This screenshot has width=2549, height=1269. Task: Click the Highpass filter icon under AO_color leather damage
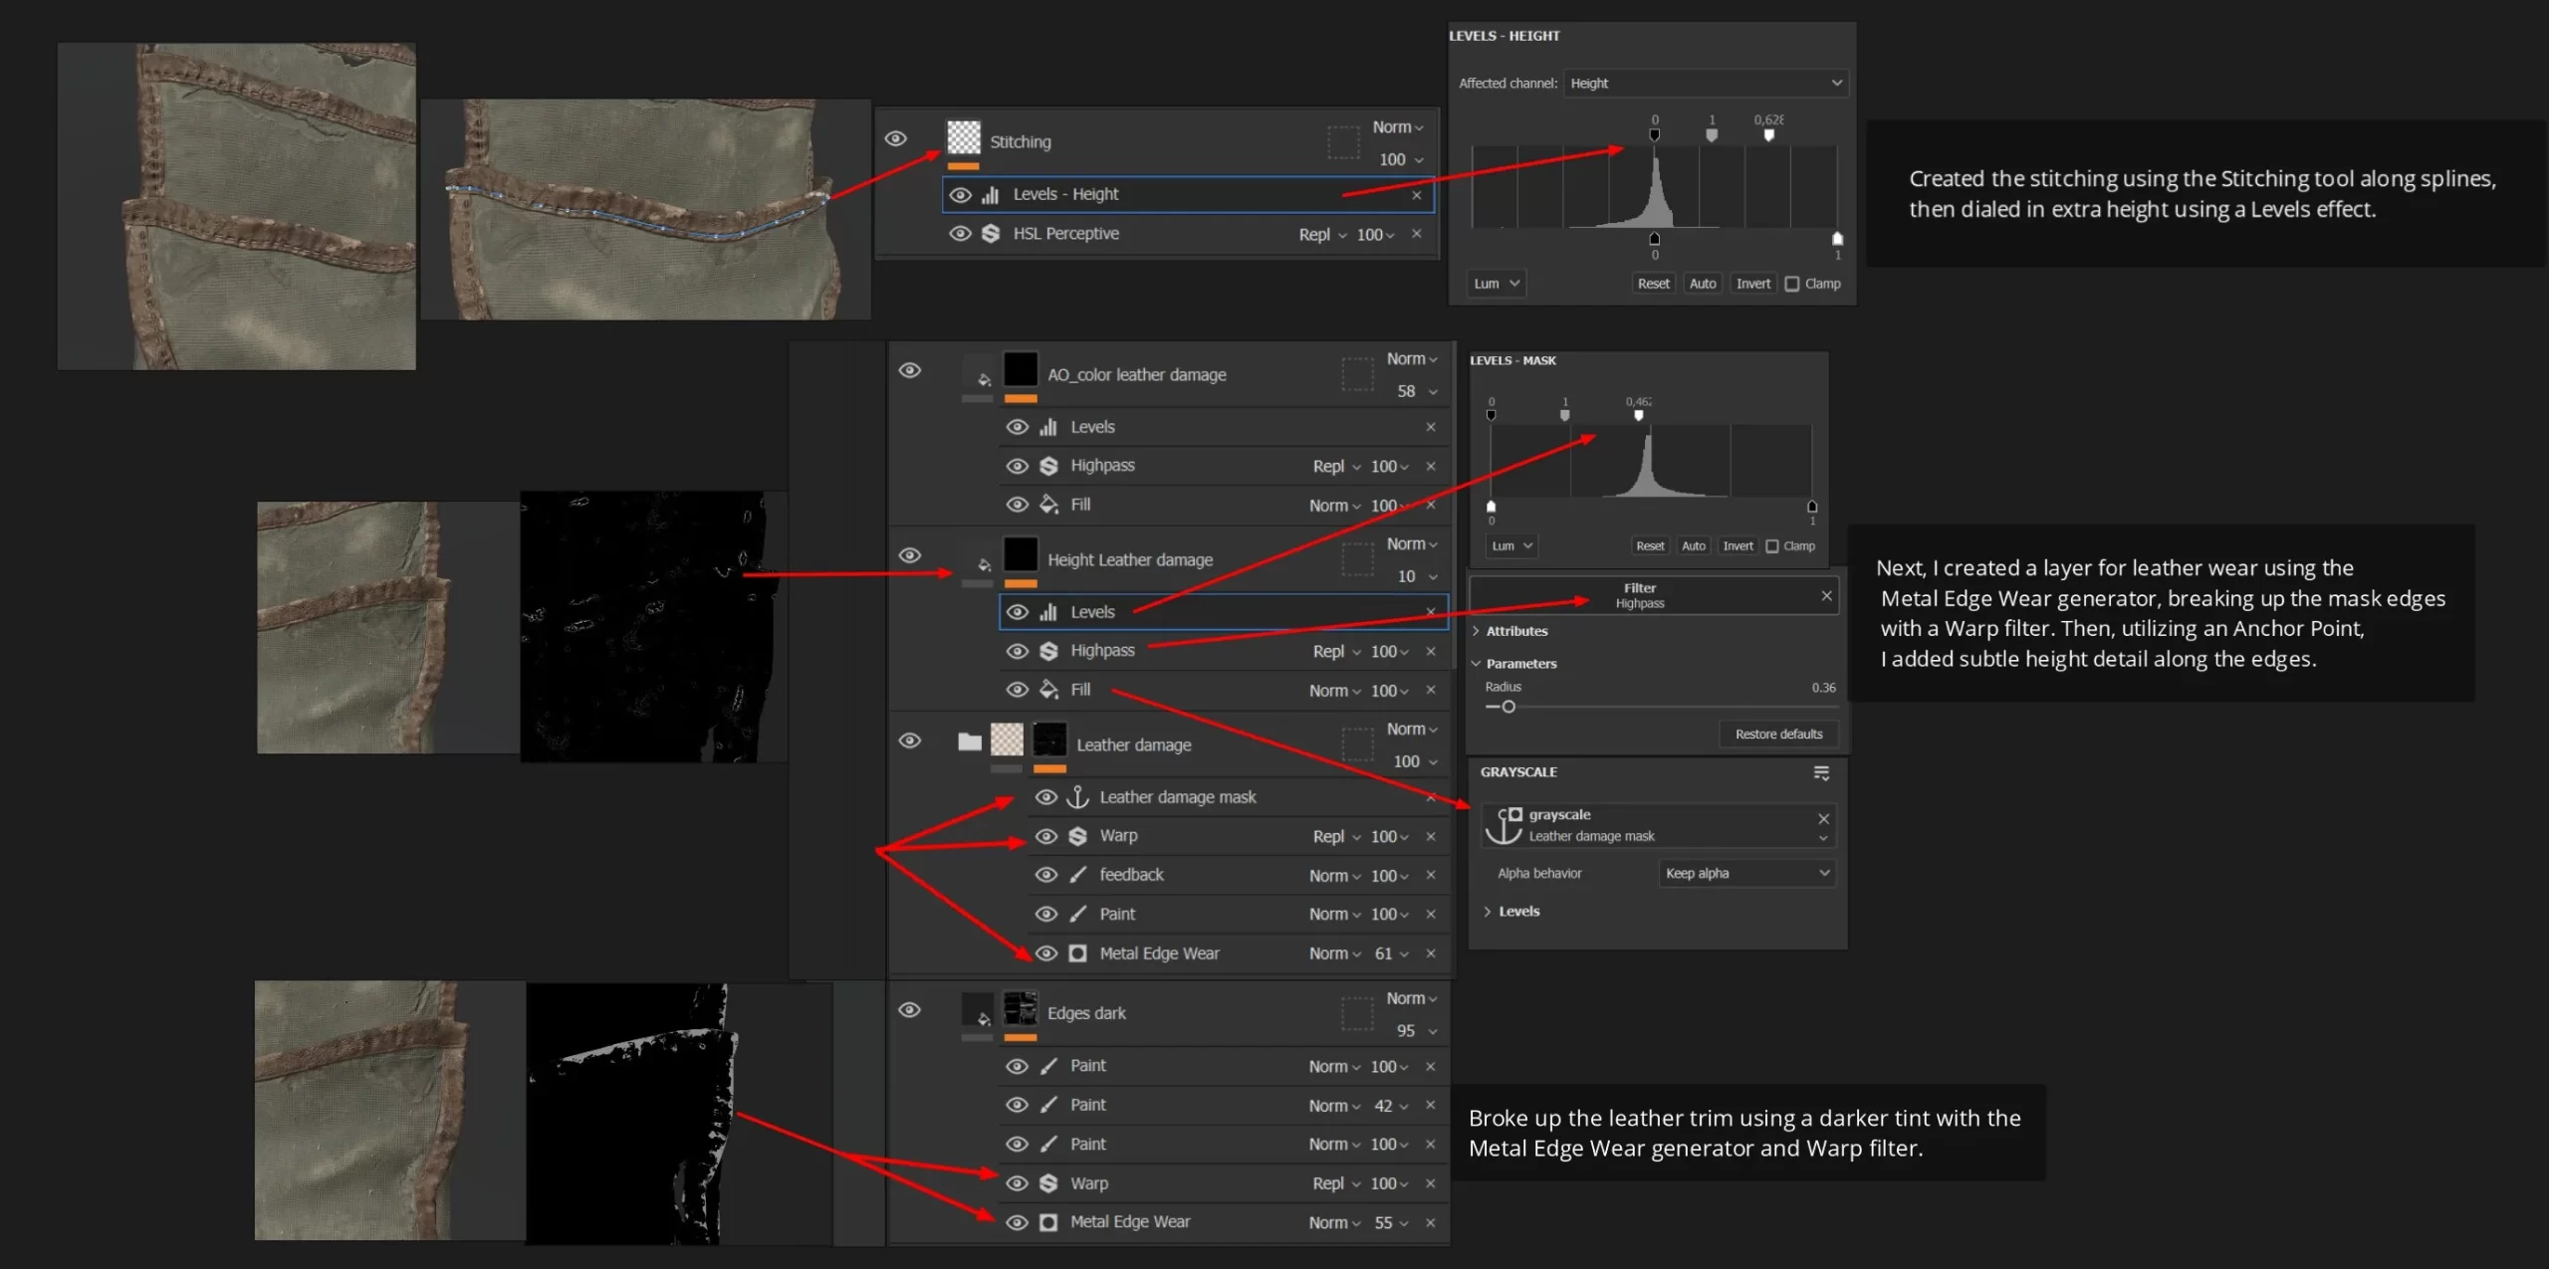tap(1048, 466)
